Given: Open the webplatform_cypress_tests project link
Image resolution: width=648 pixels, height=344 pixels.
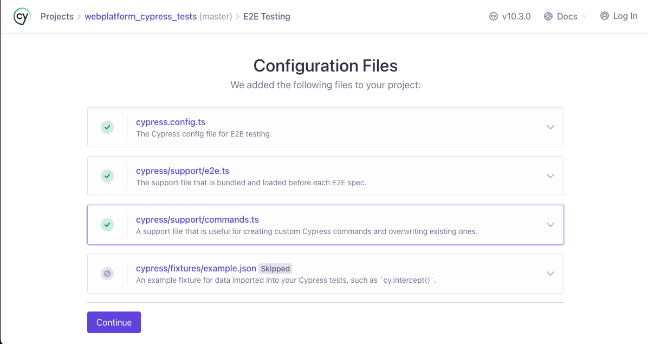Looking at the screenshot, I should click(x=141, y=16).
